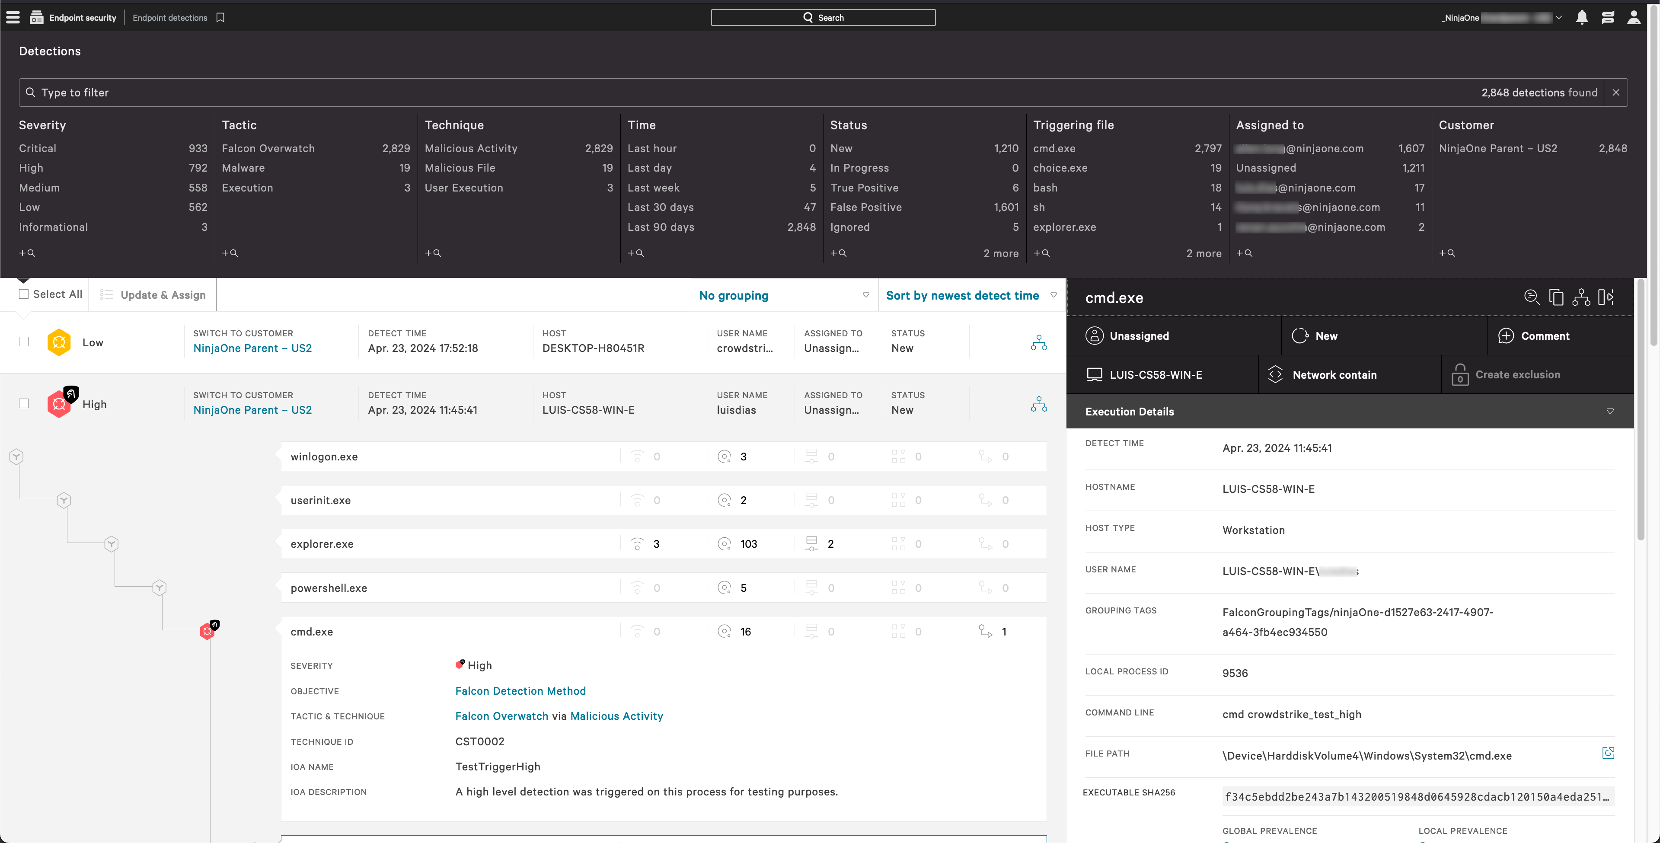Viewport: 1660px width, 843px height.
Task: Expand 2 more entries under Status
Action: pos(1001,253)
